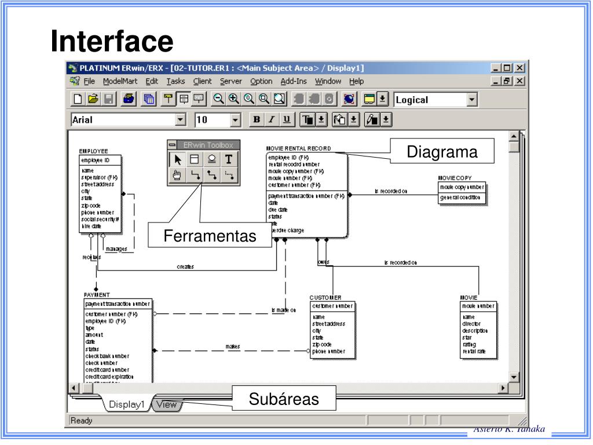Open the Window menu
The height and width of the screenshot is (445, 593).
[x=328, y=81]
